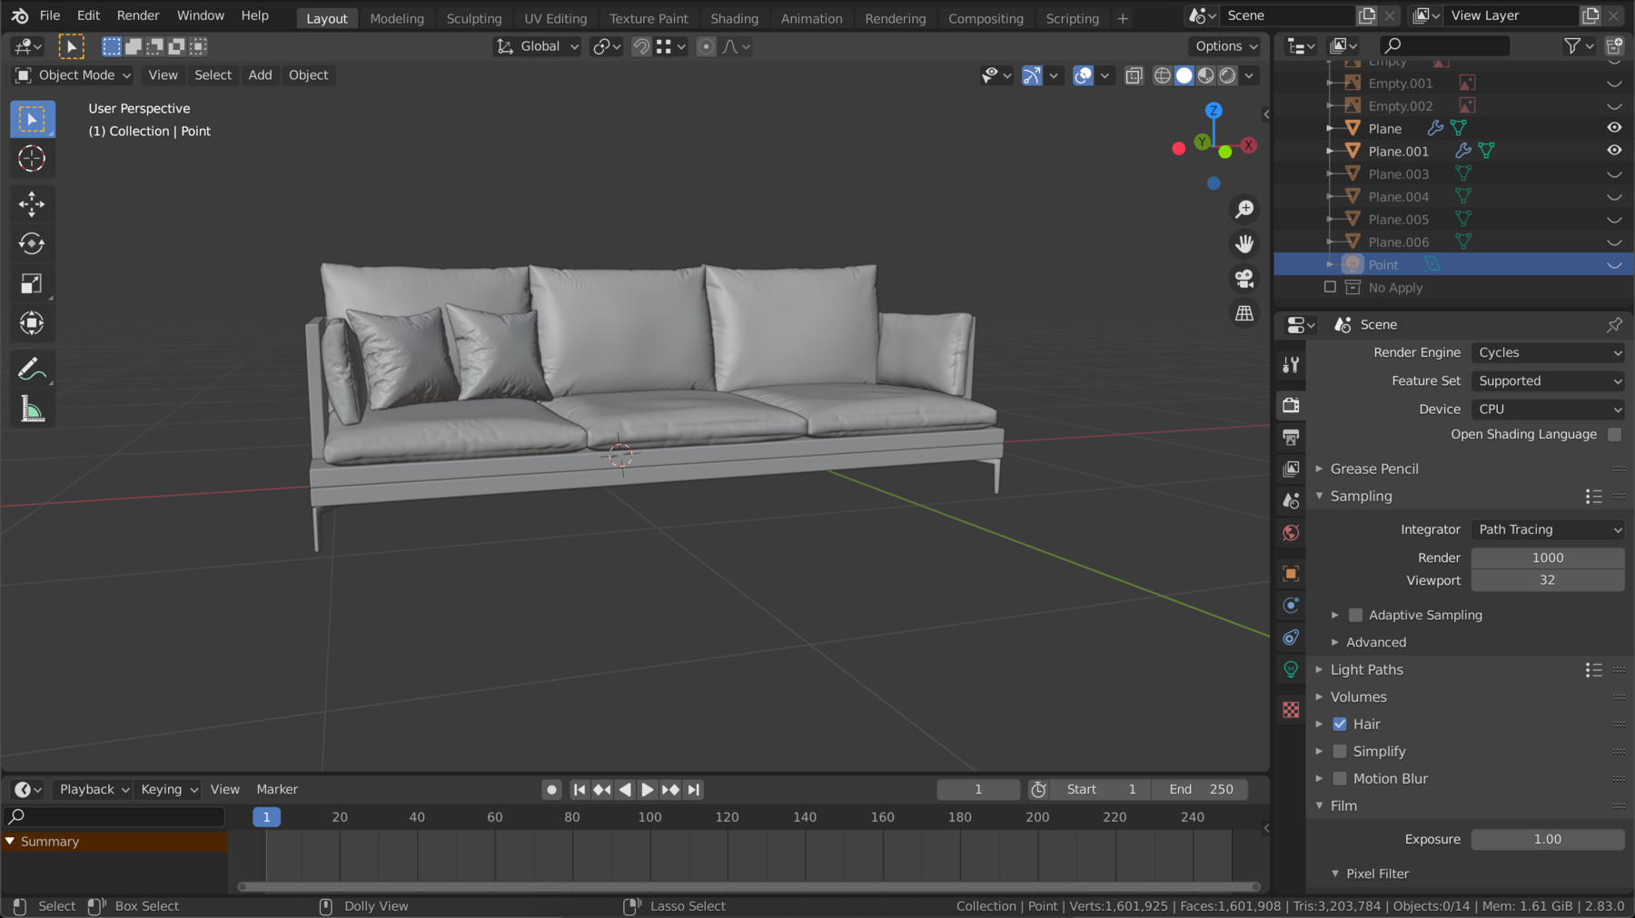Select the Rotate tool
Screen dimensions: 1635x918
pyautogui.click(x=32, y=243)
